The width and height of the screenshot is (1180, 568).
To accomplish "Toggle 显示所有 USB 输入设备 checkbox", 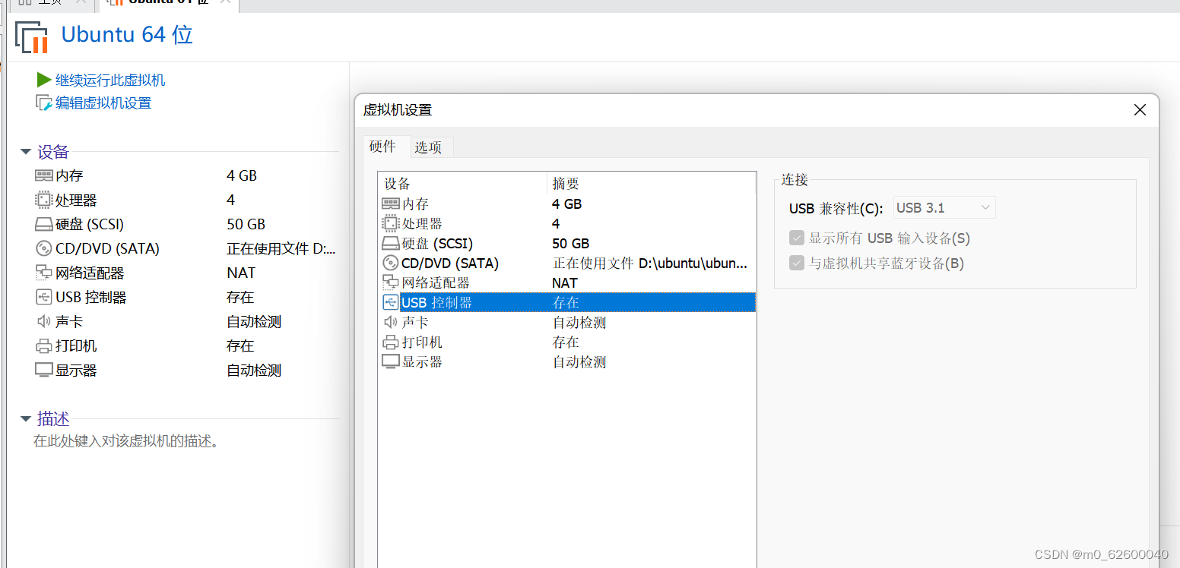I will [x=797, y=238].
